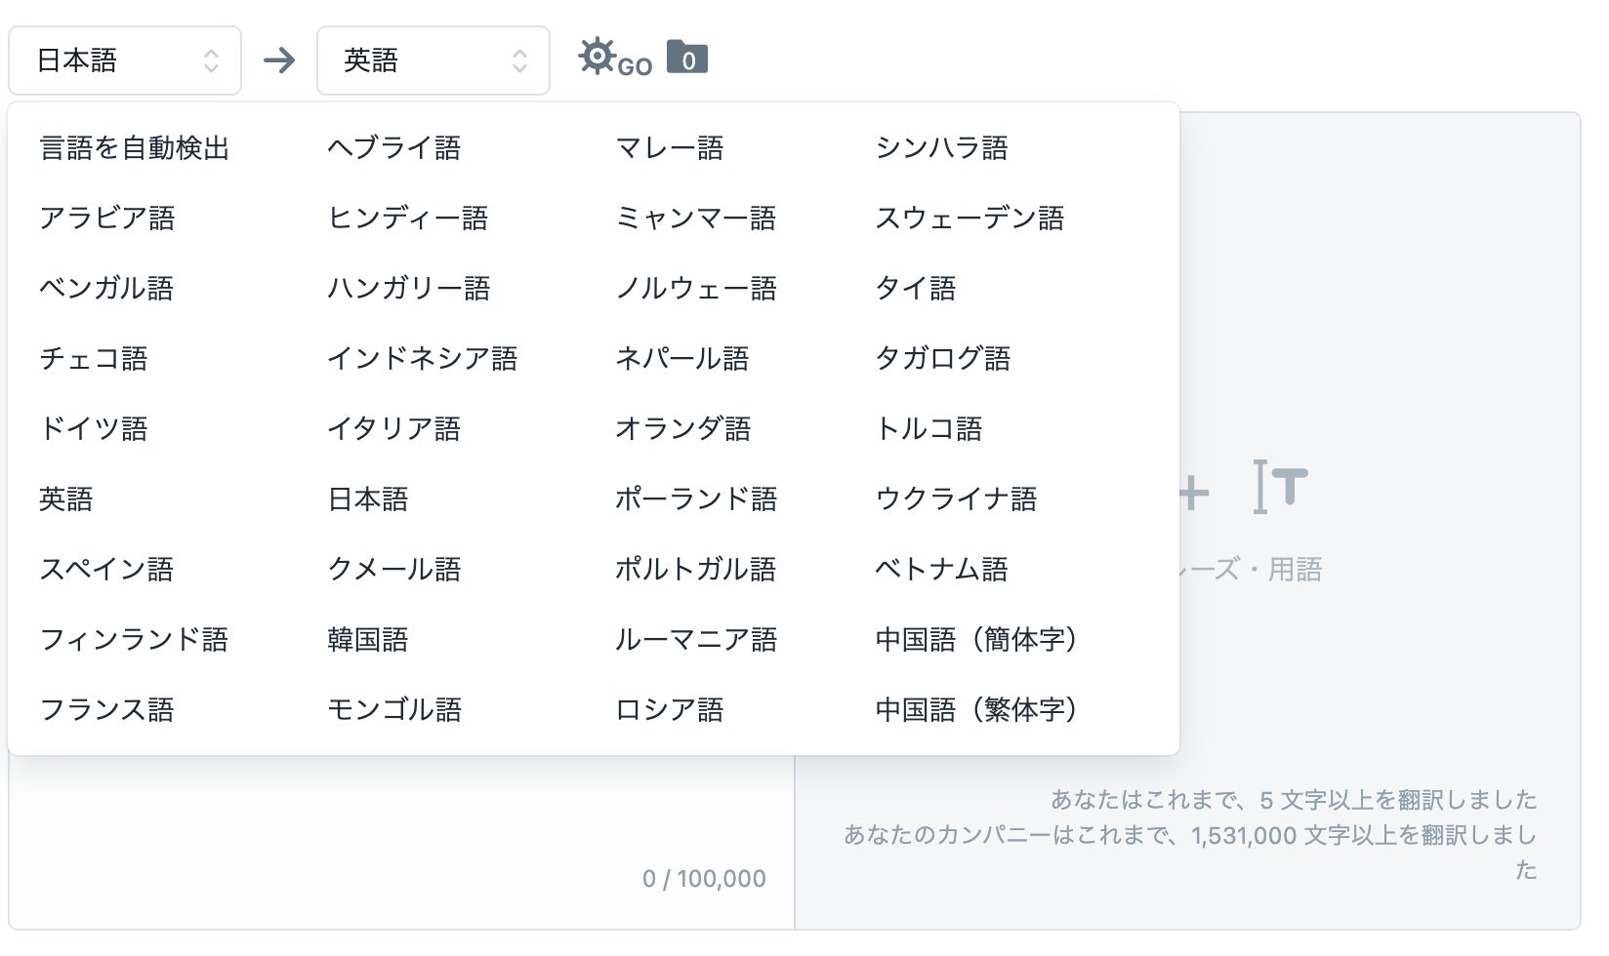Open the source language dropdown 日本語
The image size is (1609, 956).
(x=125, y=60)
